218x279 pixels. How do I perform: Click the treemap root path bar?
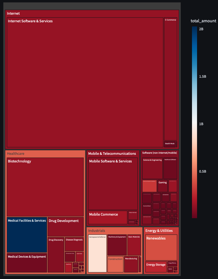(x=92, y=6)
